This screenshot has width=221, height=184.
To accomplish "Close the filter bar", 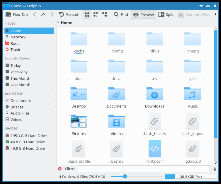I will 60,169.
